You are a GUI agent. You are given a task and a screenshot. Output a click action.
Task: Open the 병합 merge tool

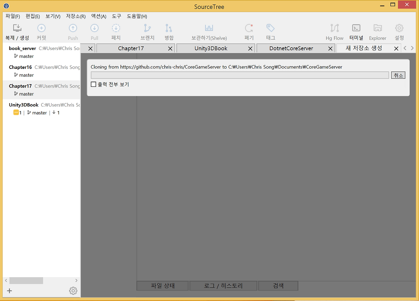pos(169,32)
